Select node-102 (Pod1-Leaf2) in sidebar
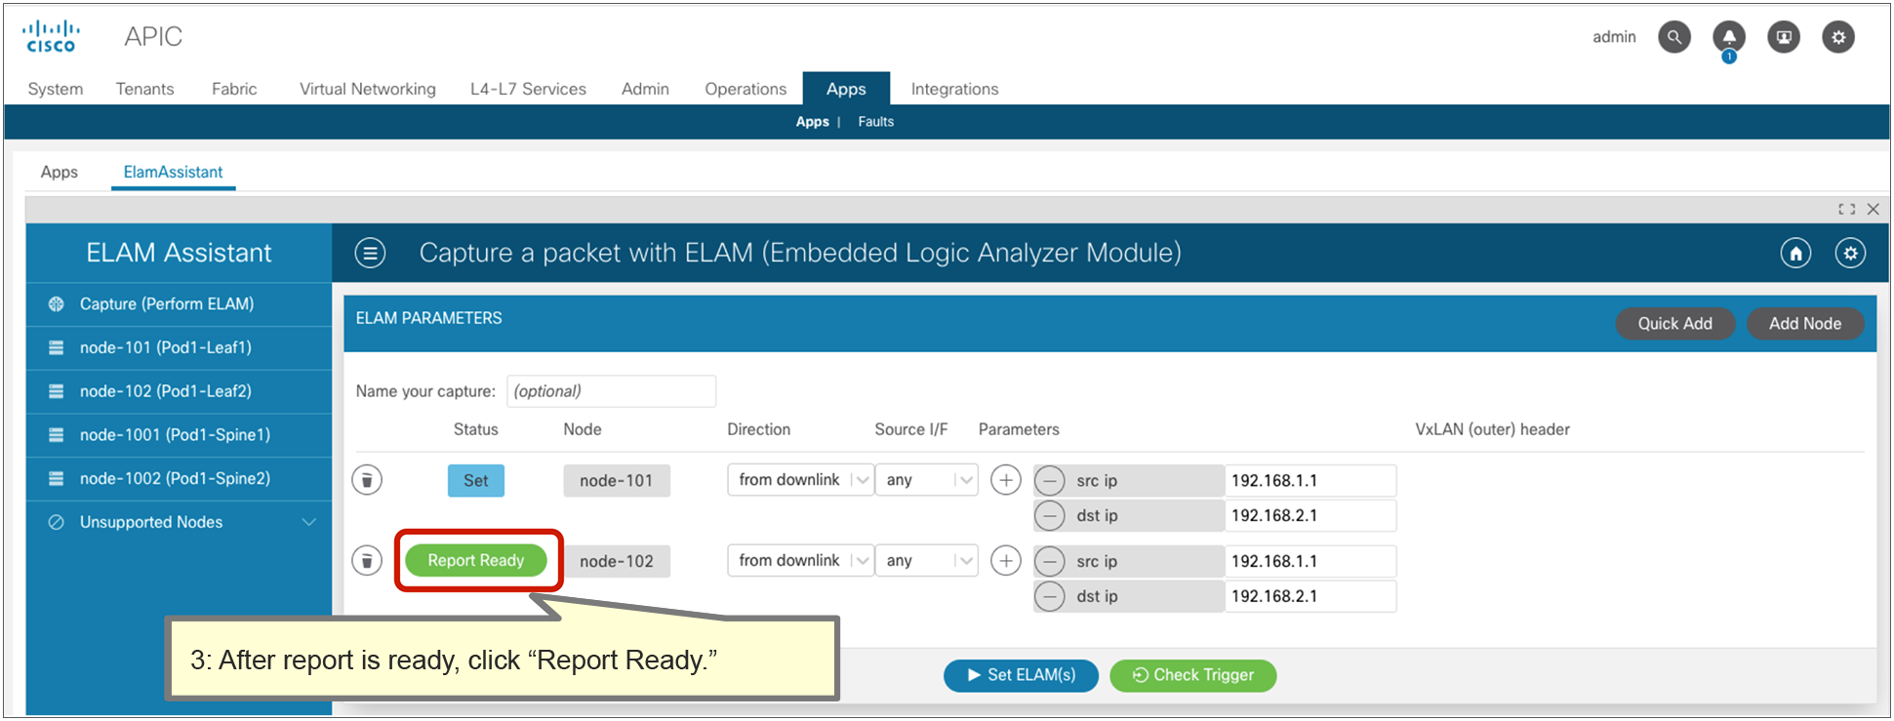 180,391
